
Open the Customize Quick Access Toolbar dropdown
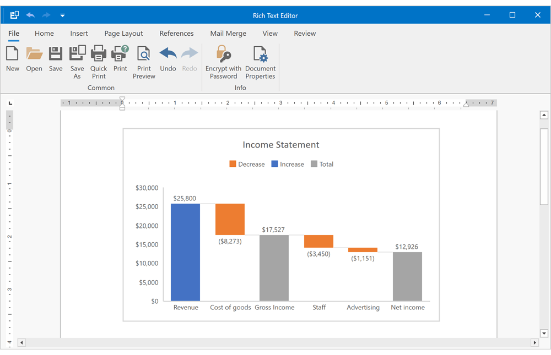(x=62, y=15)
